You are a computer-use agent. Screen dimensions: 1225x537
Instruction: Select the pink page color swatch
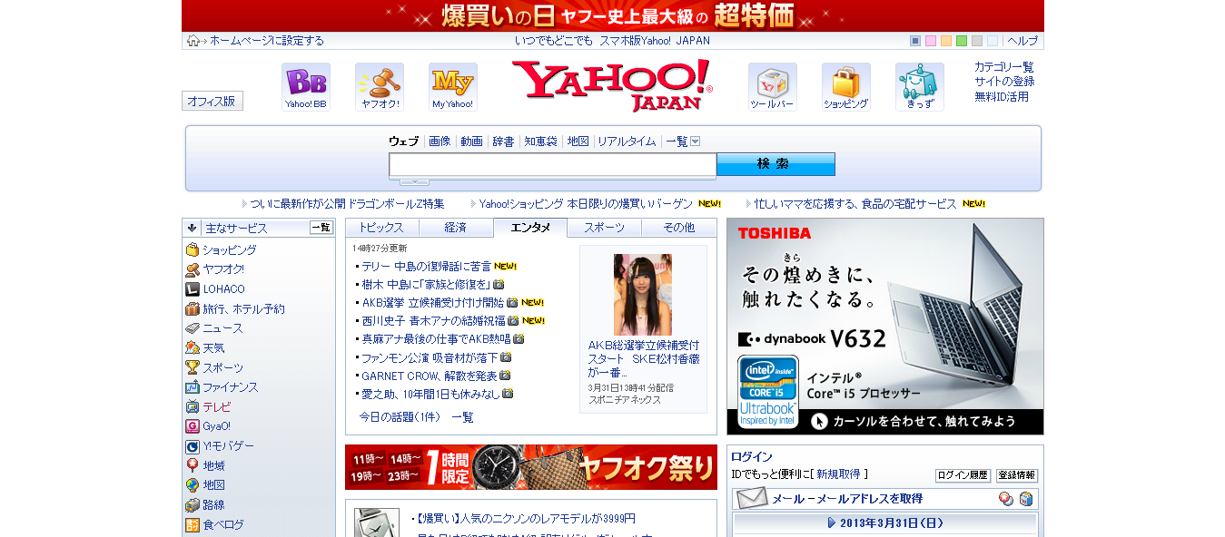tap(931, 41)
